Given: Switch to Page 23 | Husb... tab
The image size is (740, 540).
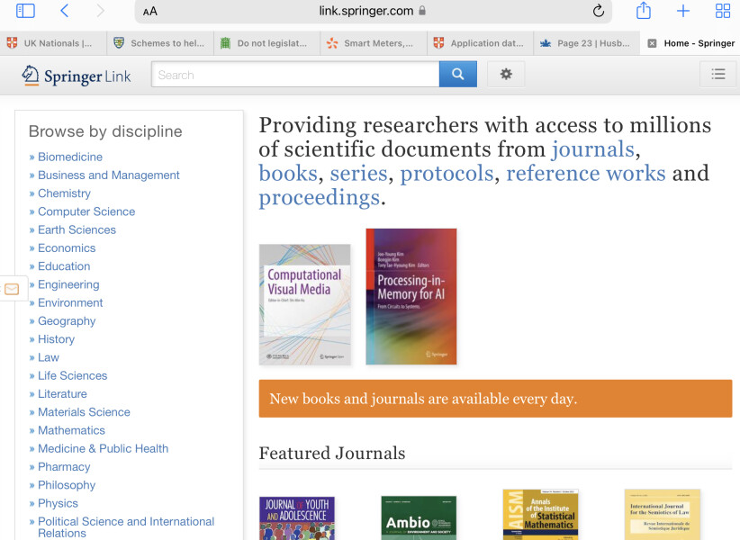Looking at the screenshot, I should [x=587, y=43].
